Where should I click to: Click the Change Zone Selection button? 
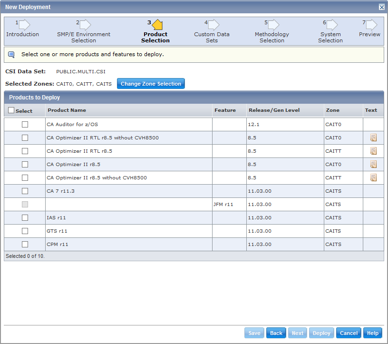click(x=151, y=83)
